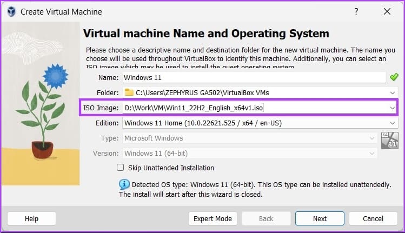Image resolution: width=405 pixels, height=233 pixels.
Task: Toggle Skip Unattended Installation checkbox
Action: click(x=121, y=168)
